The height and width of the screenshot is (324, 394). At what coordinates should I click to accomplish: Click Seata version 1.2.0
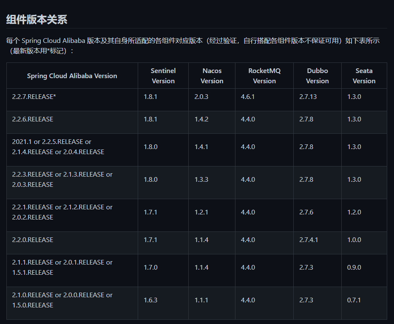point(354,212)
